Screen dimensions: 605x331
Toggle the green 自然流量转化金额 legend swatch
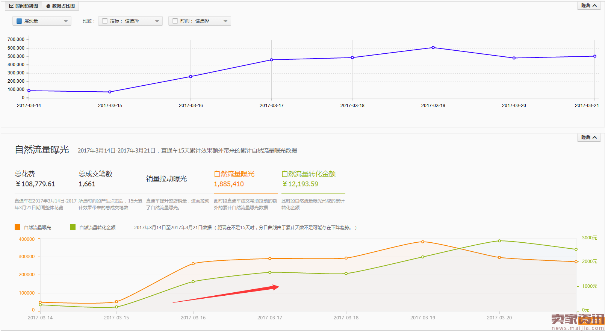[x=73, y=227]
